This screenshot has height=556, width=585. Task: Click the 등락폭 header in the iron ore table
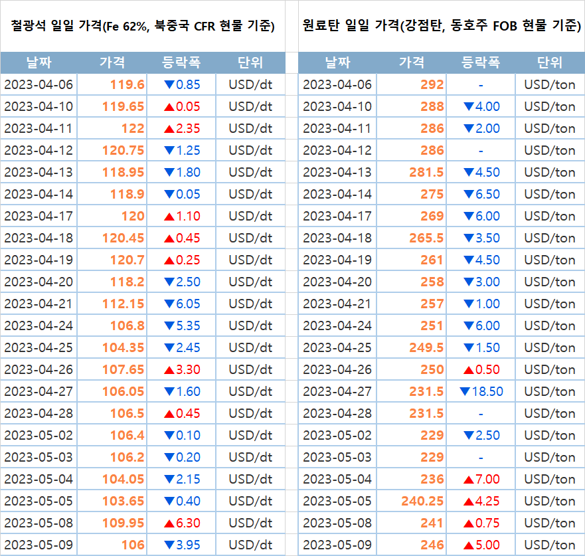pyautogui.click(x=181, y=63)
